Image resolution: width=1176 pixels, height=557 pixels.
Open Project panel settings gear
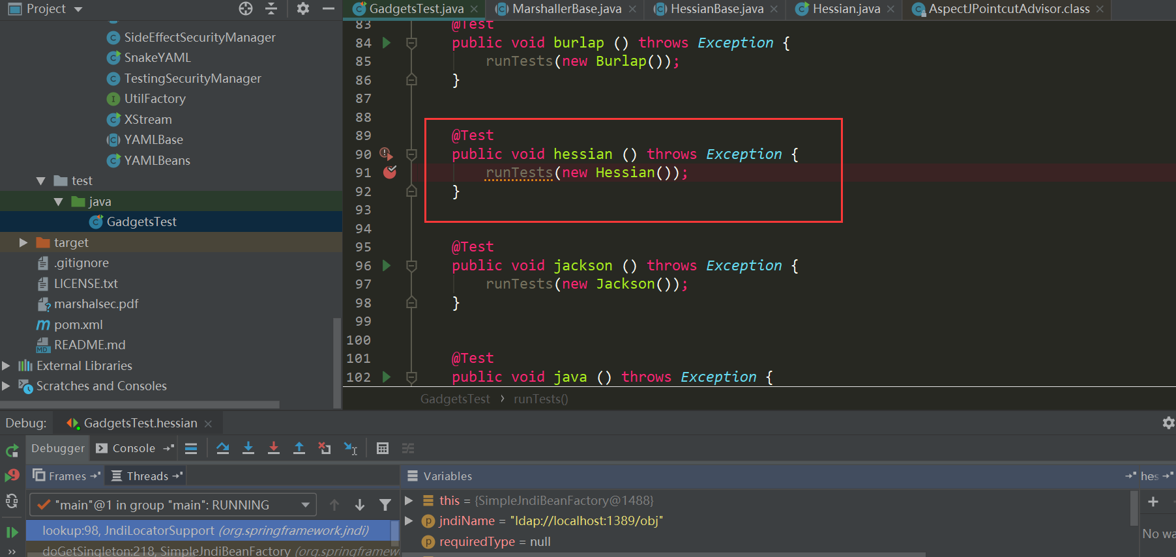(303, 8)
